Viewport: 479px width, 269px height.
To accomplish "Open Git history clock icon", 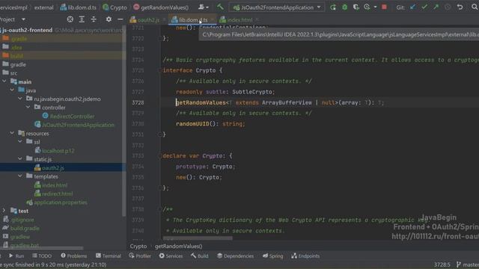I will coord(448,7).
